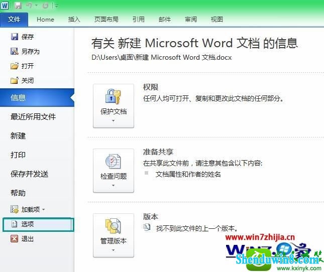This screenshot has height=272, width=324.
Task: Click 文档属性和作者的姓名 text
Action: point(188,174)
